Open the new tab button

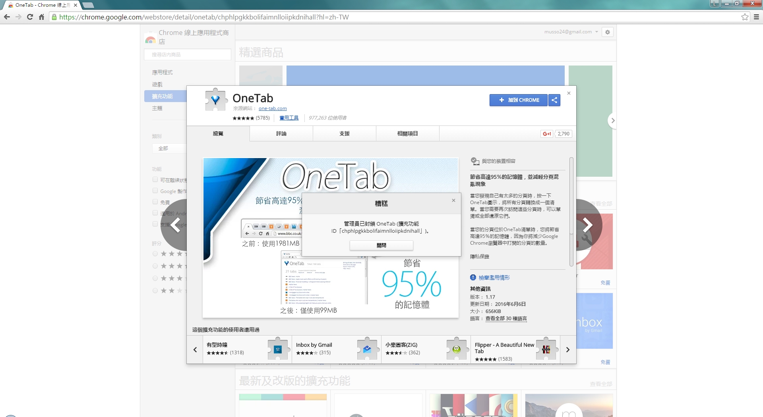pyautogui.click(x=88, y=5)
